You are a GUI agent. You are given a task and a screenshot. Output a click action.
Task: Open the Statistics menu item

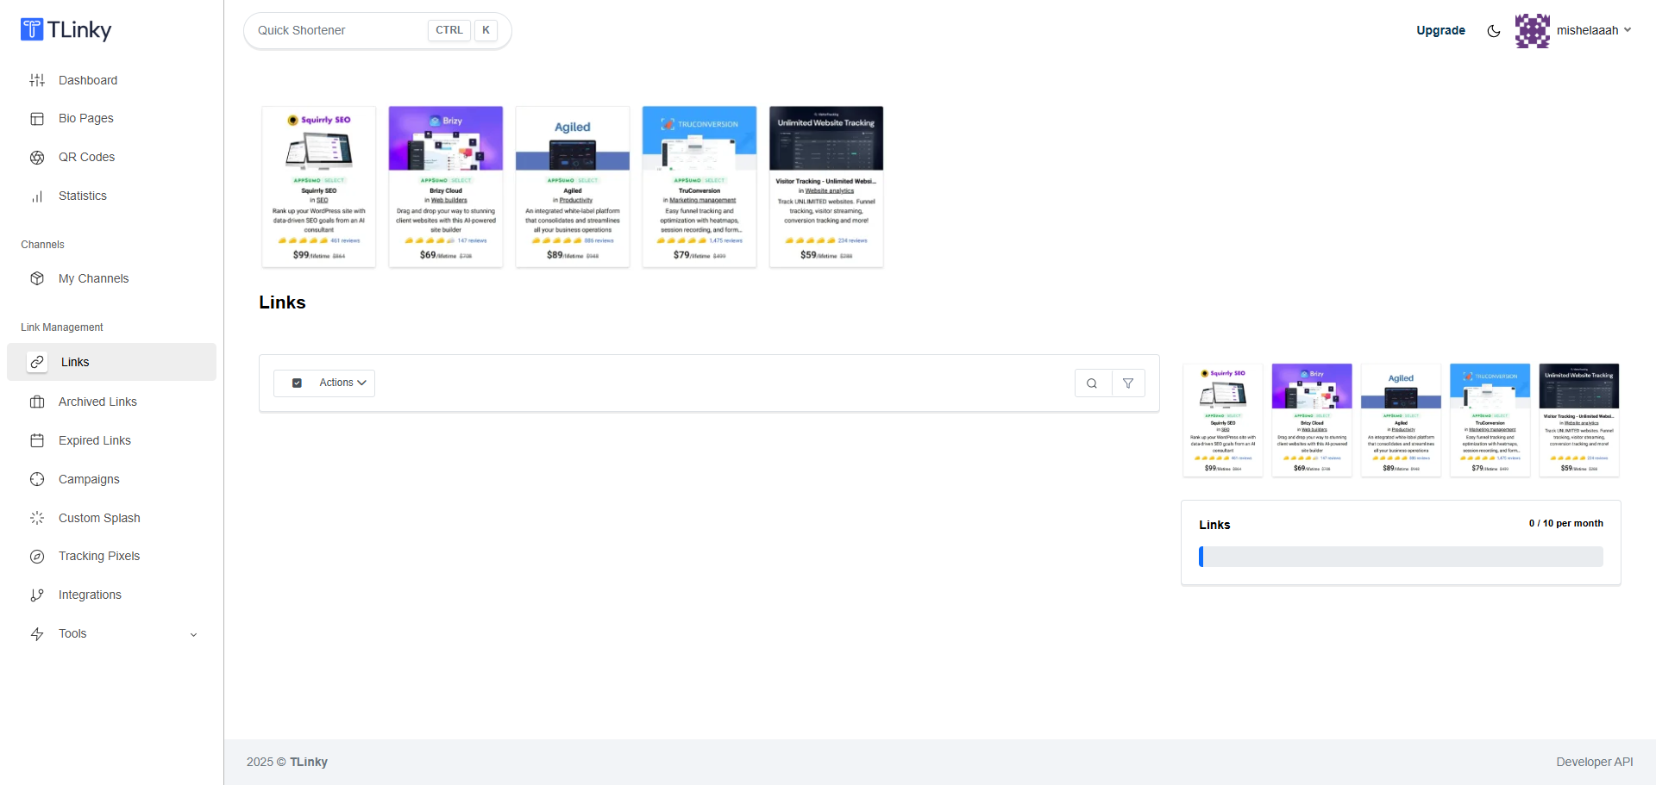click(82, 196)
